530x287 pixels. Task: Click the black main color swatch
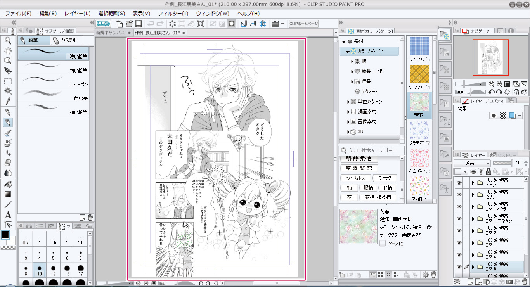5,235
